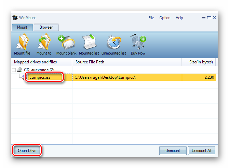Viewport: 229px width, 168px height.
Task: Select the Mount to folder icon
Action: coord(44,42)
